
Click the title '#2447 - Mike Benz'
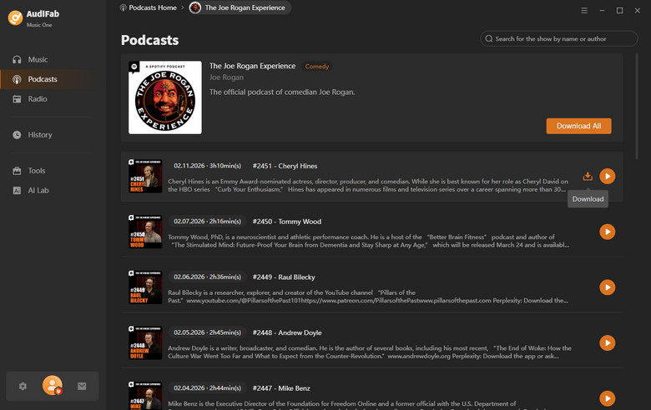pos(281,388)
